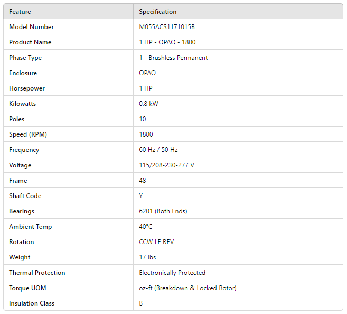Click the Feature column header
The image size is (347, 314).
[20, 12]
